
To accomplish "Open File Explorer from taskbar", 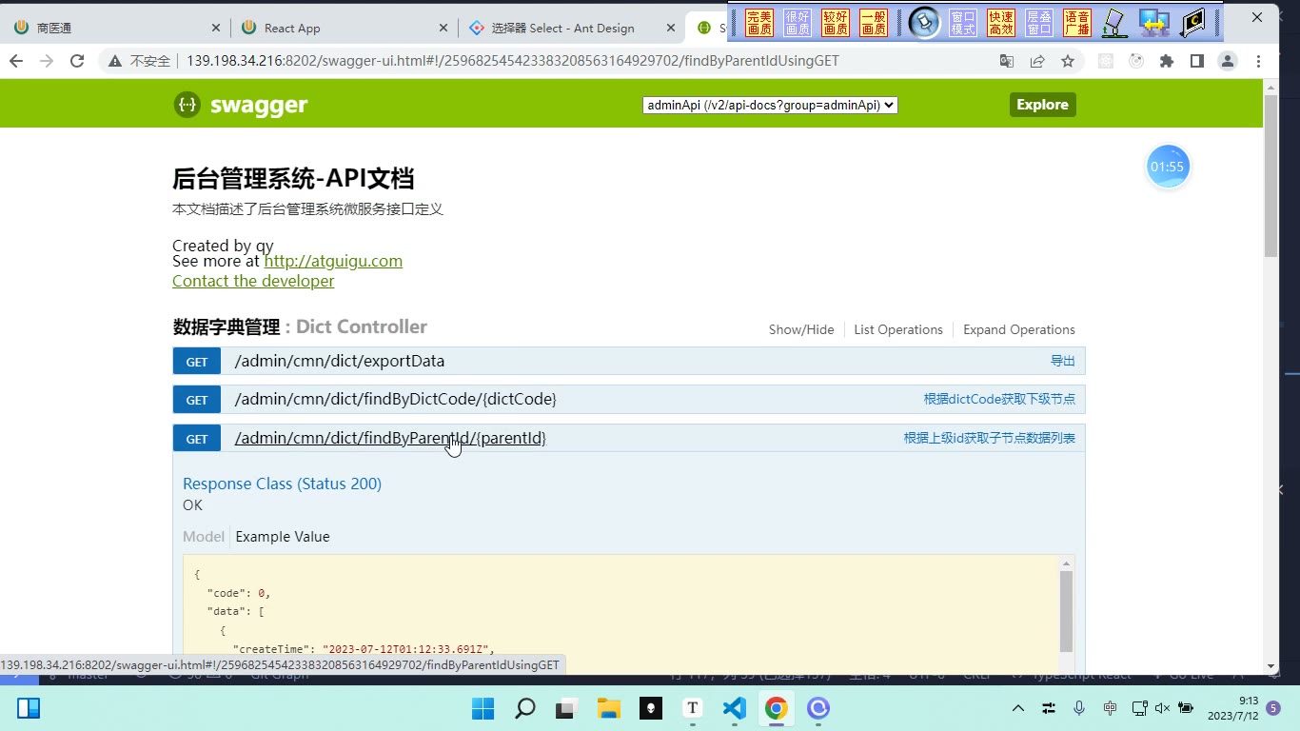I will point(608,708).
